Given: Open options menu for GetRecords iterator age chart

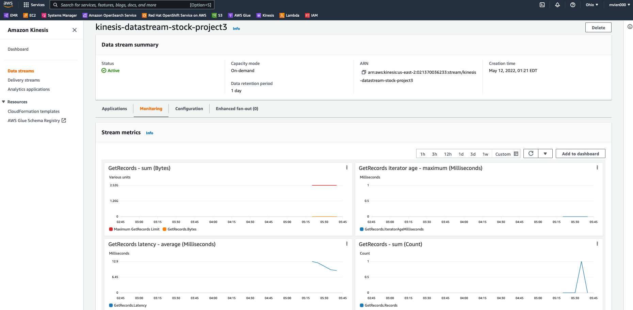Looking at the screenshot, I should click(x=597, y=168).
